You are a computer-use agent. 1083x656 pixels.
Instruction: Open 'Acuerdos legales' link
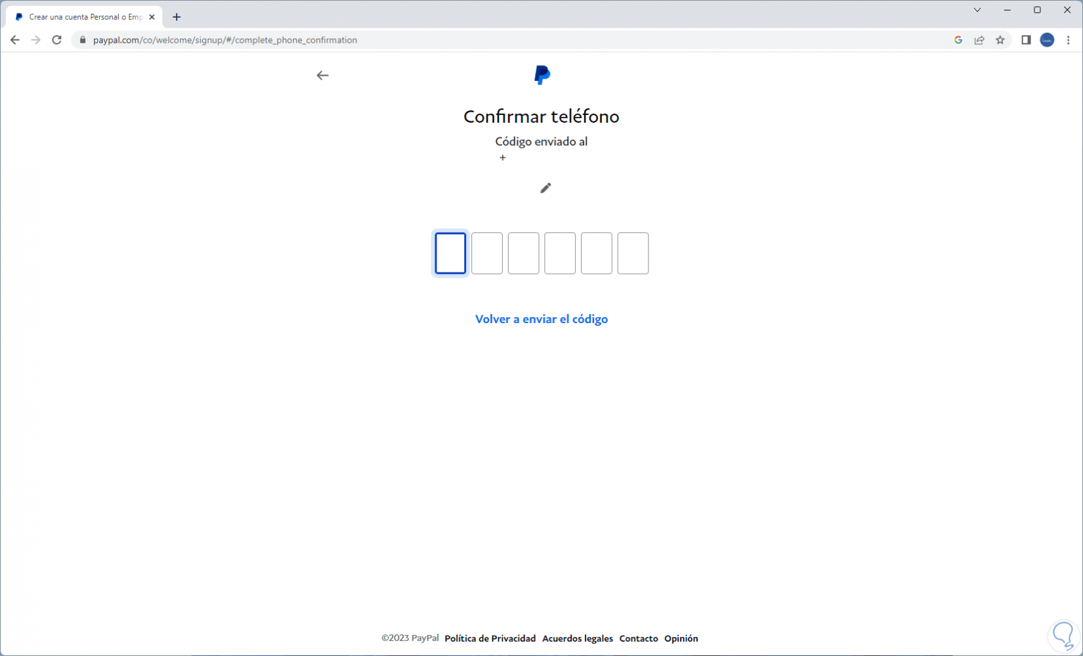point(578,638)
